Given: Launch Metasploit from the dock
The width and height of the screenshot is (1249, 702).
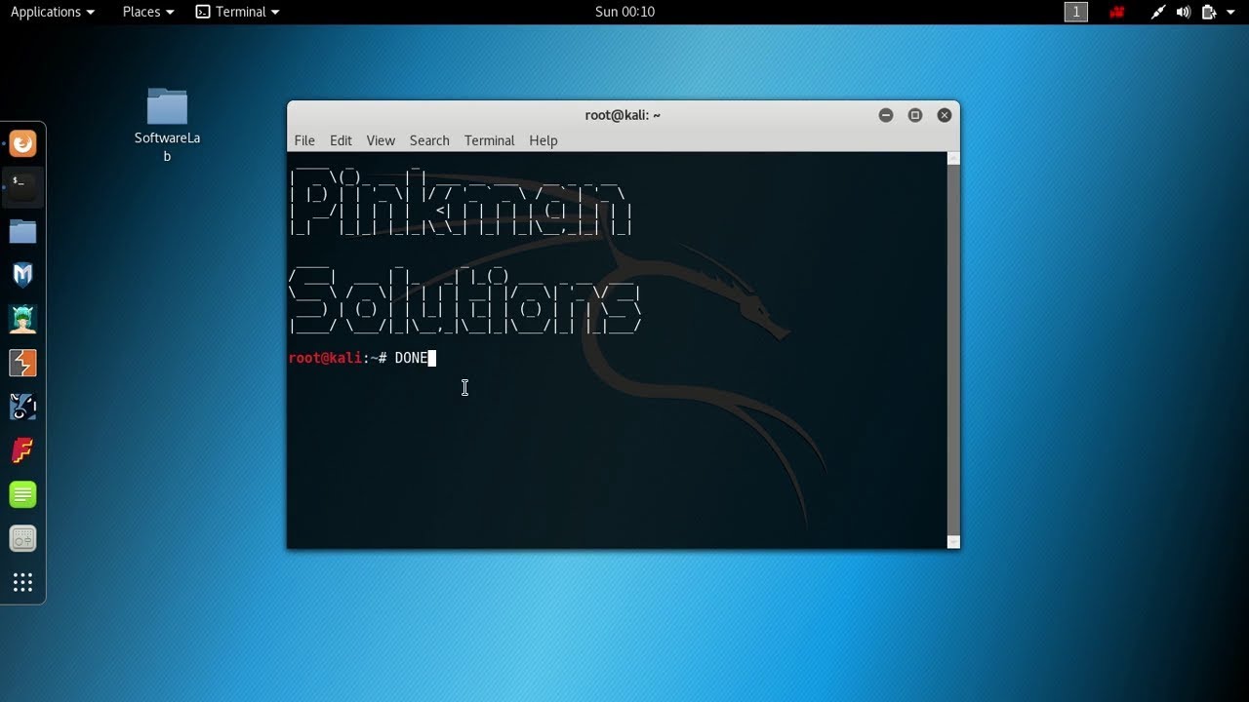Looking at the screenshot, I should coord(22,276).
